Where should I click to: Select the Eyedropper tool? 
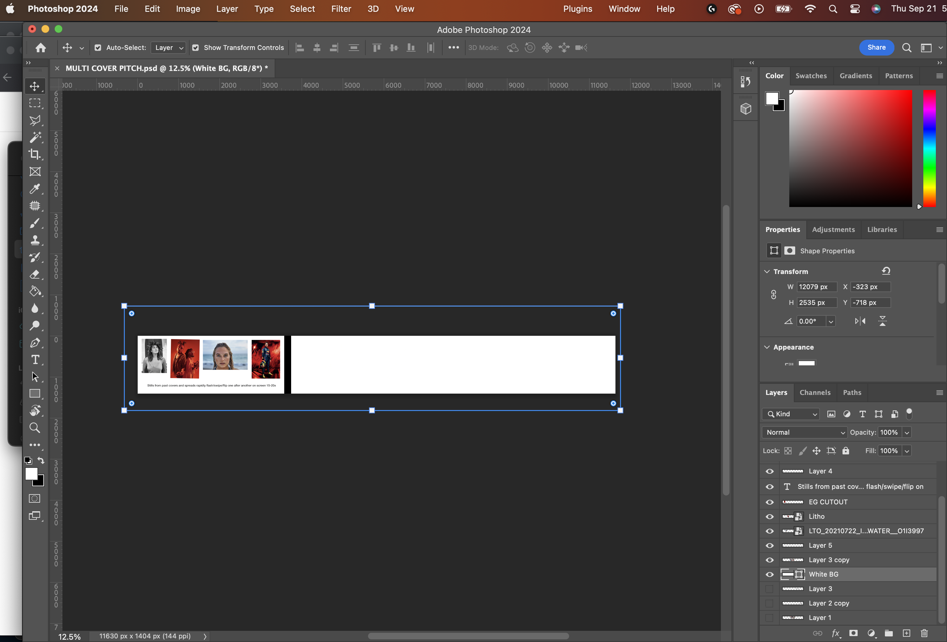coord(35,189)
